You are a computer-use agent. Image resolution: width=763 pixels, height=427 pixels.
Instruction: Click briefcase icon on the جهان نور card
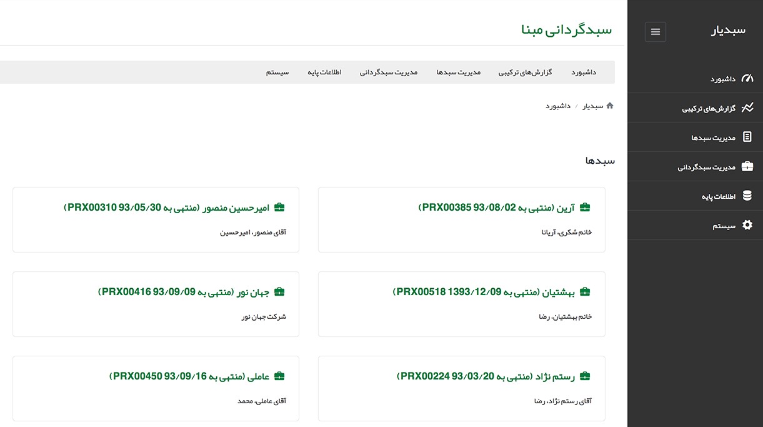(x=279, y=292)
